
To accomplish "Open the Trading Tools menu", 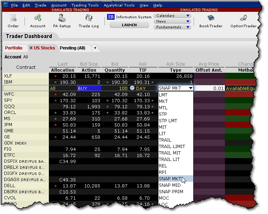I will point(85,5).
